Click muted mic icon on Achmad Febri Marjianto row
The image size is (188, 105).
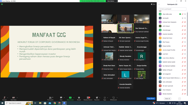(x=182, y=22)
